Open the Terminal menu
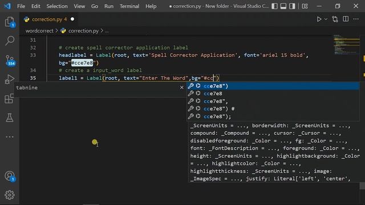 click(x=129, y=6)
